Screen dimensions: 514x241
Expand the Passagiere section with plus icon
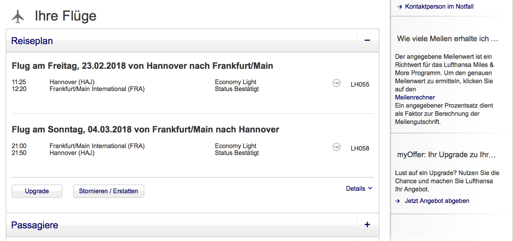pos(367,224)
